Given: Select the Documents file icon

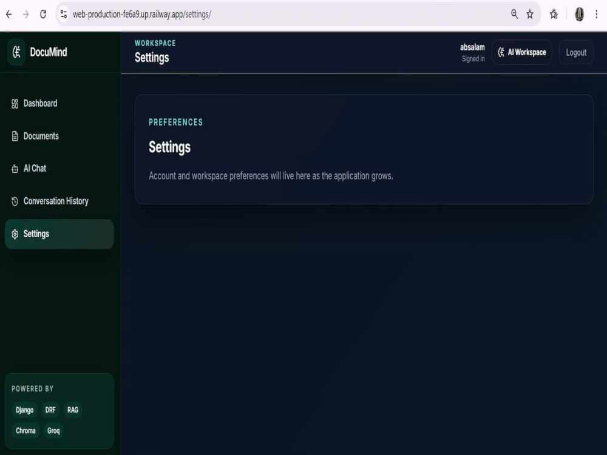Looking at the screenshot, I should click(x=15, y=136).
